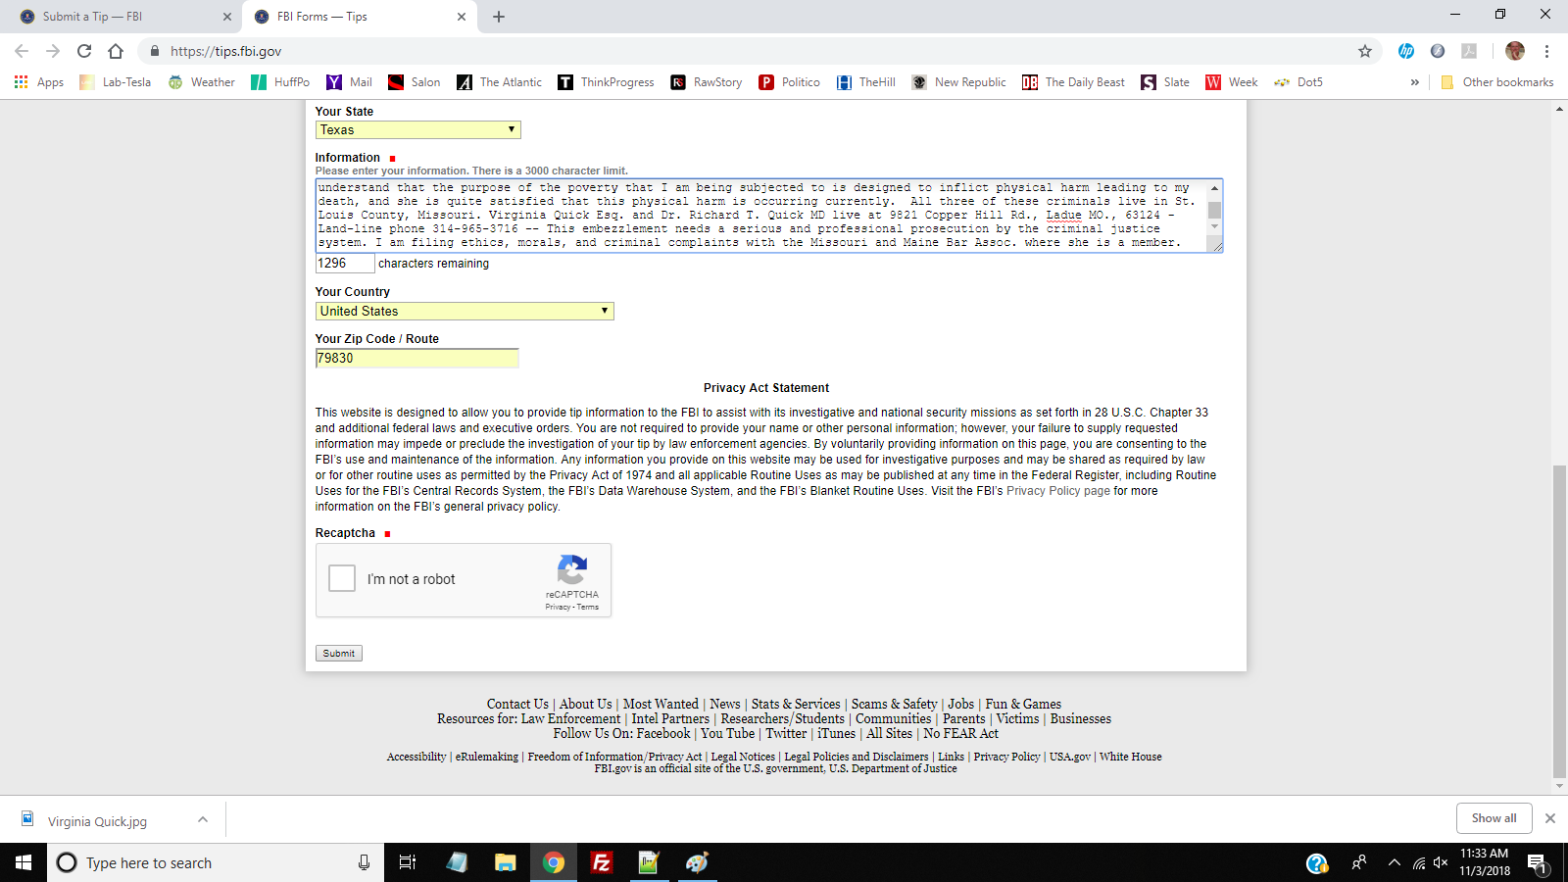Viewport: 1568px width, 882px height.
Task: Open the ThinkProgress bookmark
Action: (606, 82)
